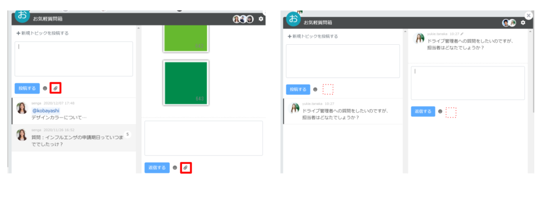Focus the reply text box under the green images
The width and height of the screenshot is (540, 209).
[204, 138]
